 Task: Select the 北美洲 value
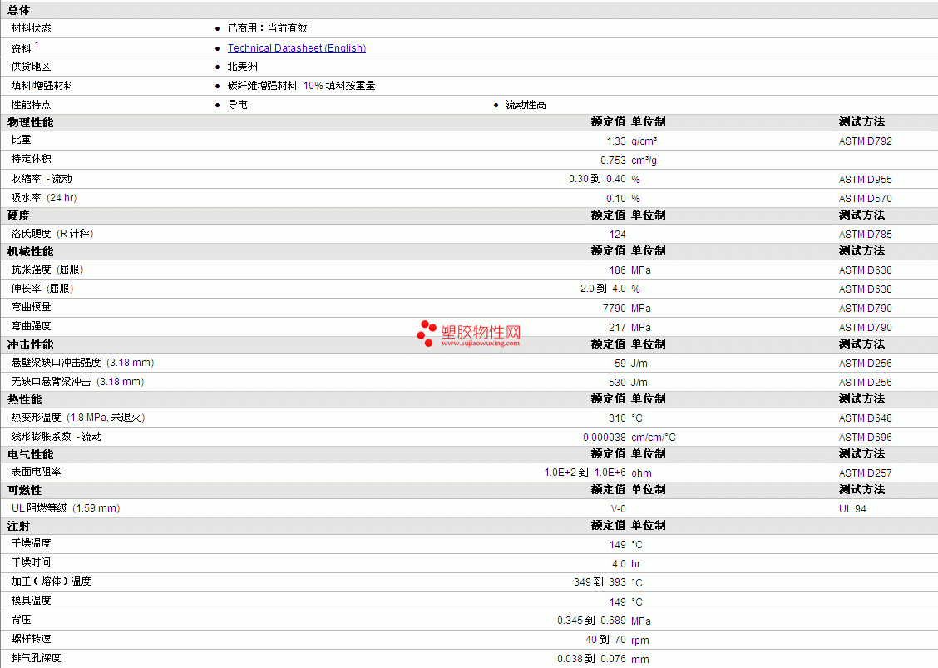pos(242,67)
